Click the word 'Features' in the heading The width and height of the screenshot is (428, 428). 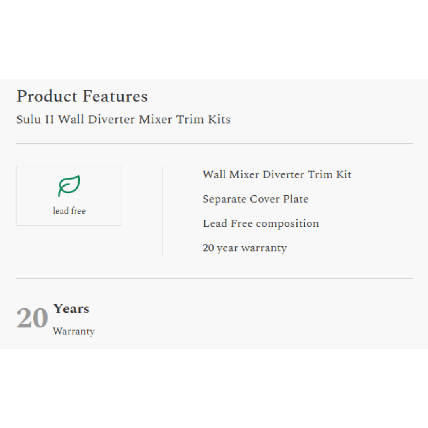pyautogui.click(x=115, y=96)
